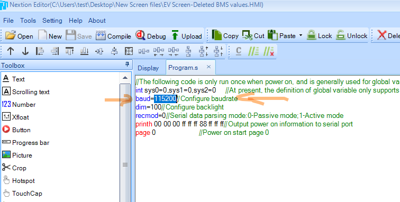This screenshot has height=202, width=400.
Task: Click Toolbox scroll up arrow
Action: click(x=125, y=78)
